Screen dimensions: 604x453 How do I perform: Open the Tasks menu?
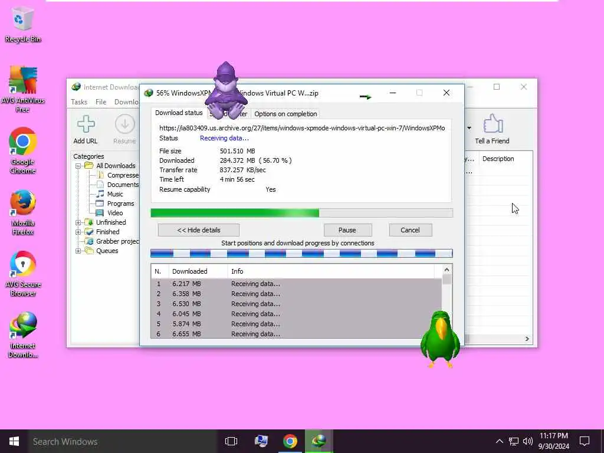pos(79,101)
